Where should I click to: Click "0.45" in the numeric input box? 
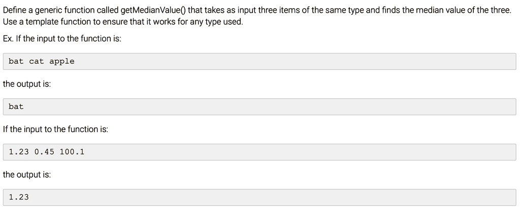coord(44,152)
